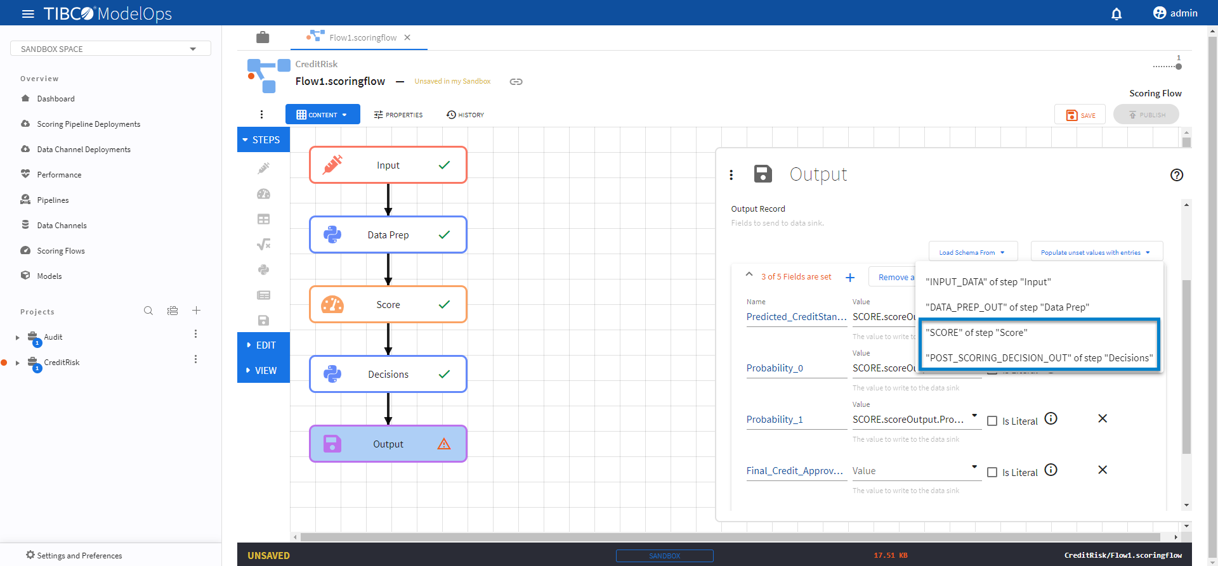This screenshot has height=566, width=1218.
Task: Open notifications bell
Action: 1116,13
